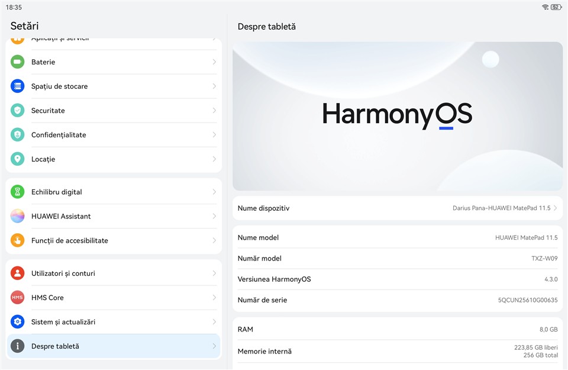Tap the HarmonyOS logo banner
The image size is (568, 370).
click(397, 116)
